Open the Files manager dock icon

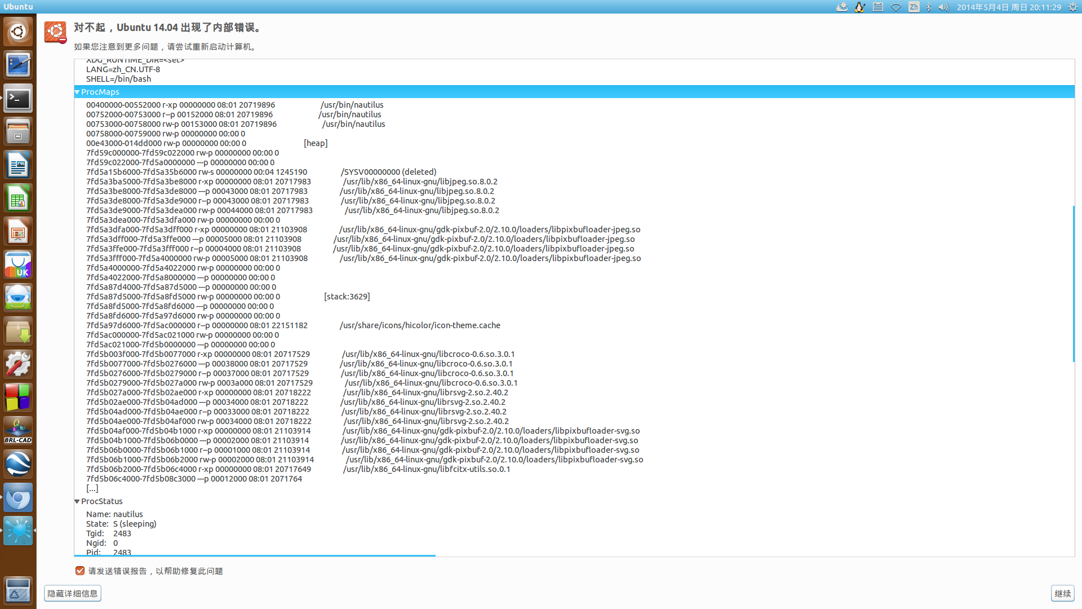click(x=18, y=133)
